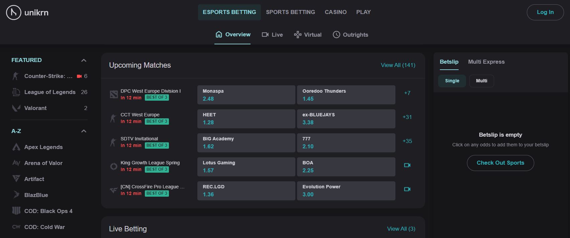Click the red live indicator beside Counter-Strike

pyautogui.click(x=79, y=76)
